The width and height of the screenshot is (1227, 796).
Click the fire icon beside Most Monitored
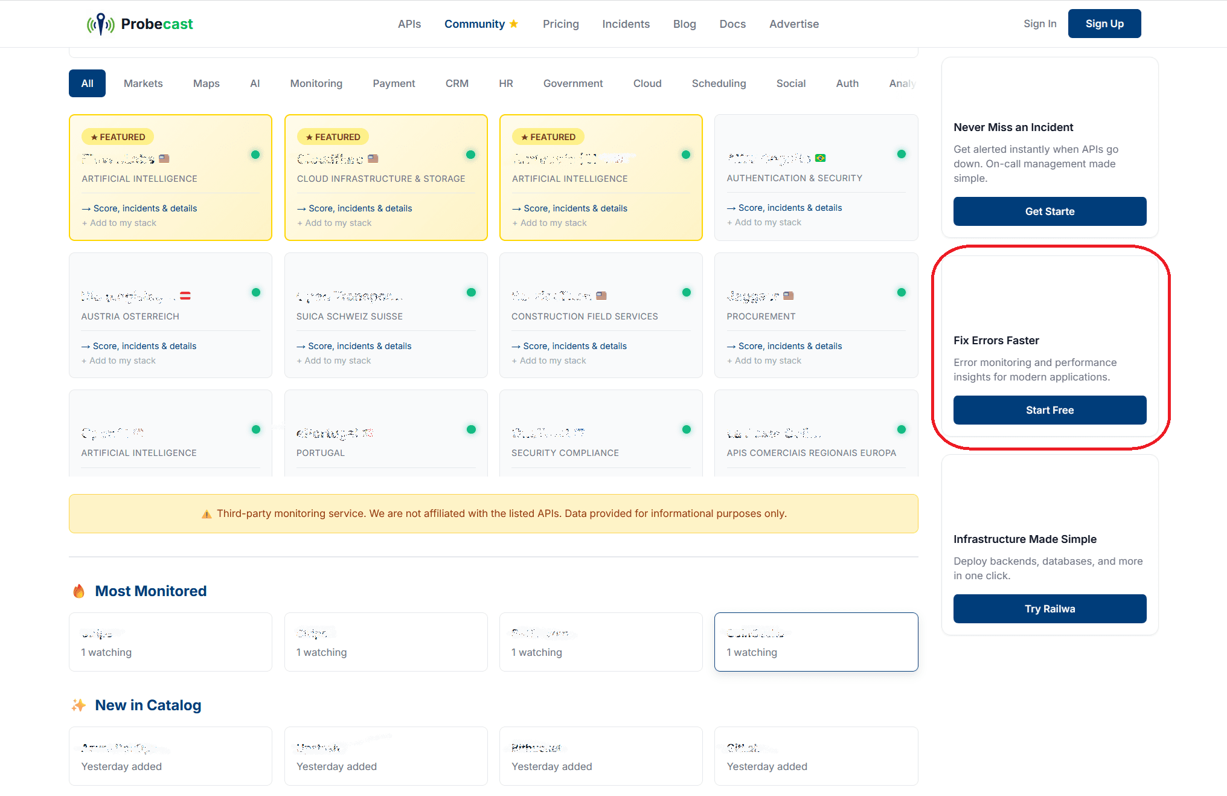[78, 591]
